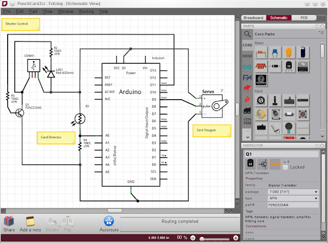Pick the inductor coil part icon
The width and height of the screenshot is (328, 243).
click(261, 66)
